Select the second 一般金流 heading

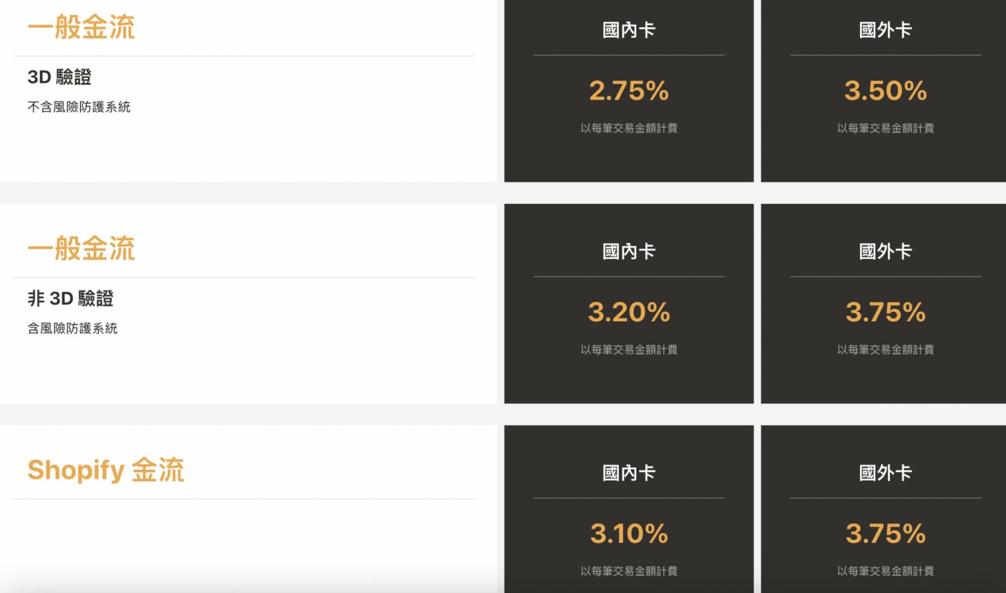81,248
